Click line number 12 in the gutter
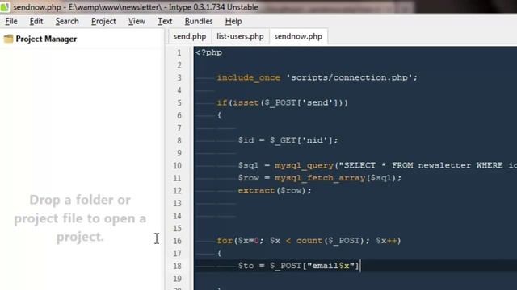 (178, 191)
